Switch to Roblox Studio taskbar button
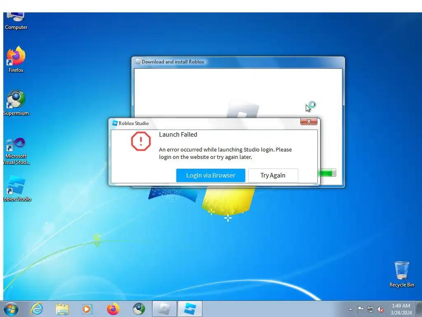The image size is (422, 317). [x=190, y=309]
